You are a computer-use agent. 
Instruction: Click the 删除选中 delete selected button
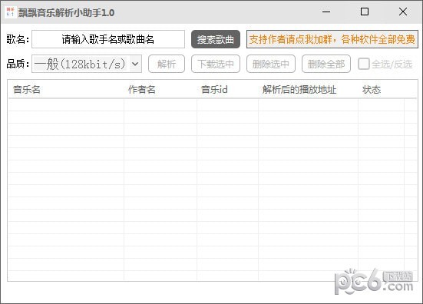coord(271,64)
